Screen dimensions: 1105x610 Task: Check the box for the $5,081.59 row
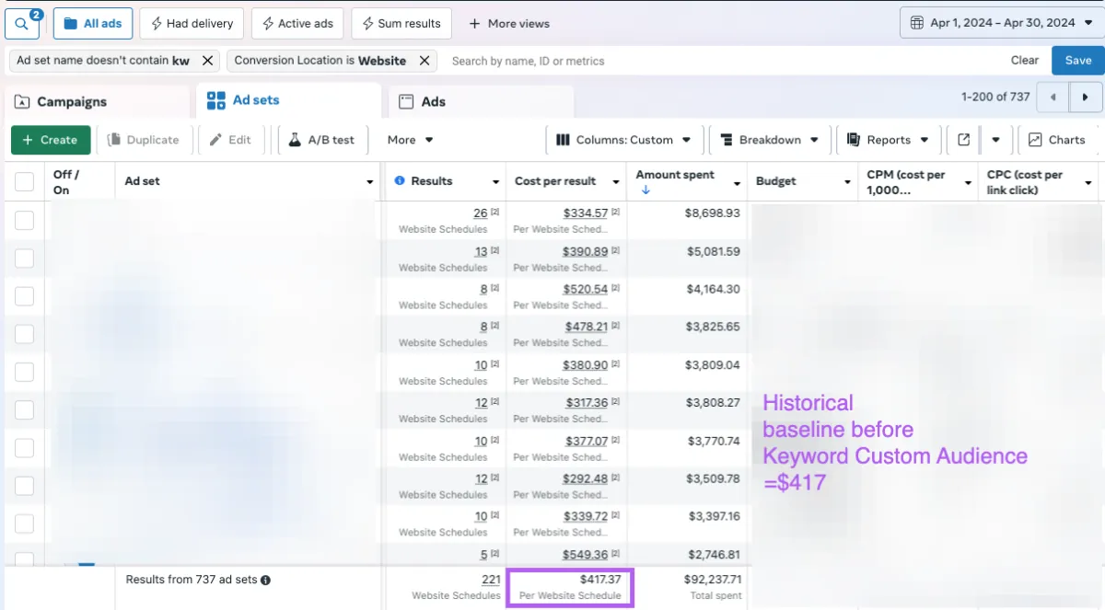pos(24,259)
